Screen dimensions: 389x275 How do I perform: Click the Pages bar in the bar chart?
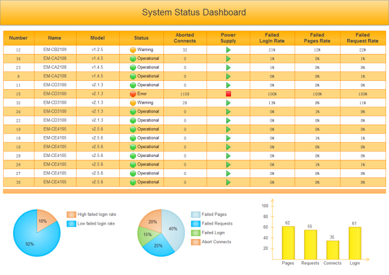click(288, 242)
